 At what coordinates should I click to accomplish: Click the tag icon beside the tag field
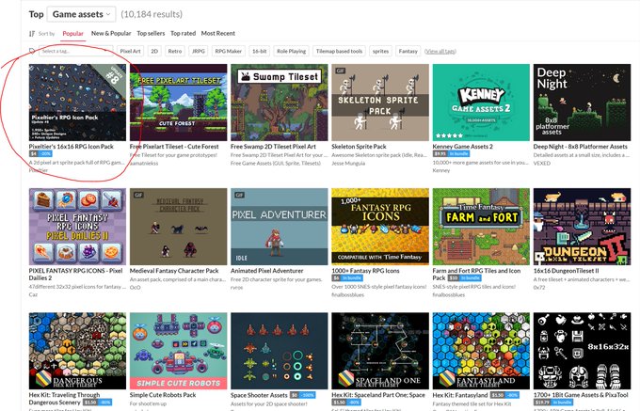[32, 51]
